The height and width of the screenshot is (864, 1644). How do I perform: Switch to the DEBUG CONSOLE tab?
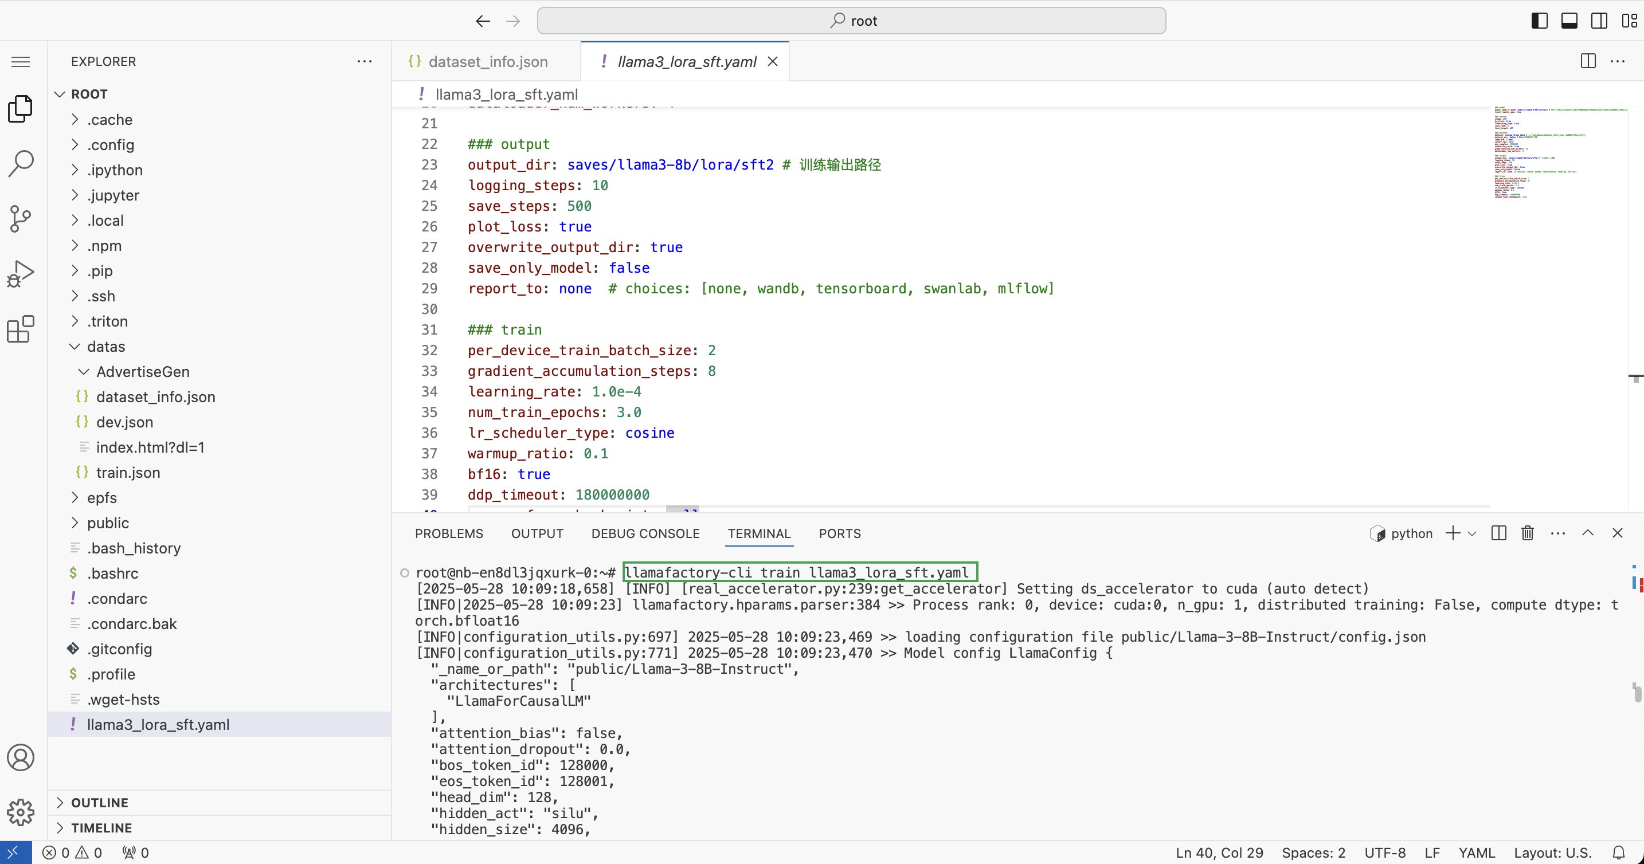[x=645, y=533]
